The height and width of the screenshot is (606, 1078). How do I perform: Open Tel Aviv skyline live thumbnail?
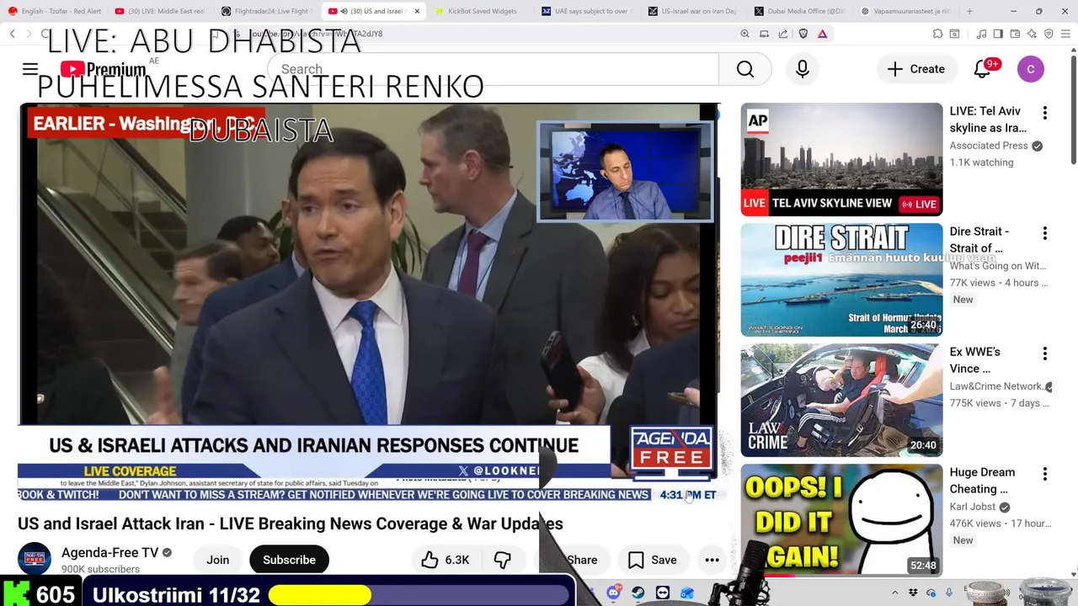click(841, 159)
